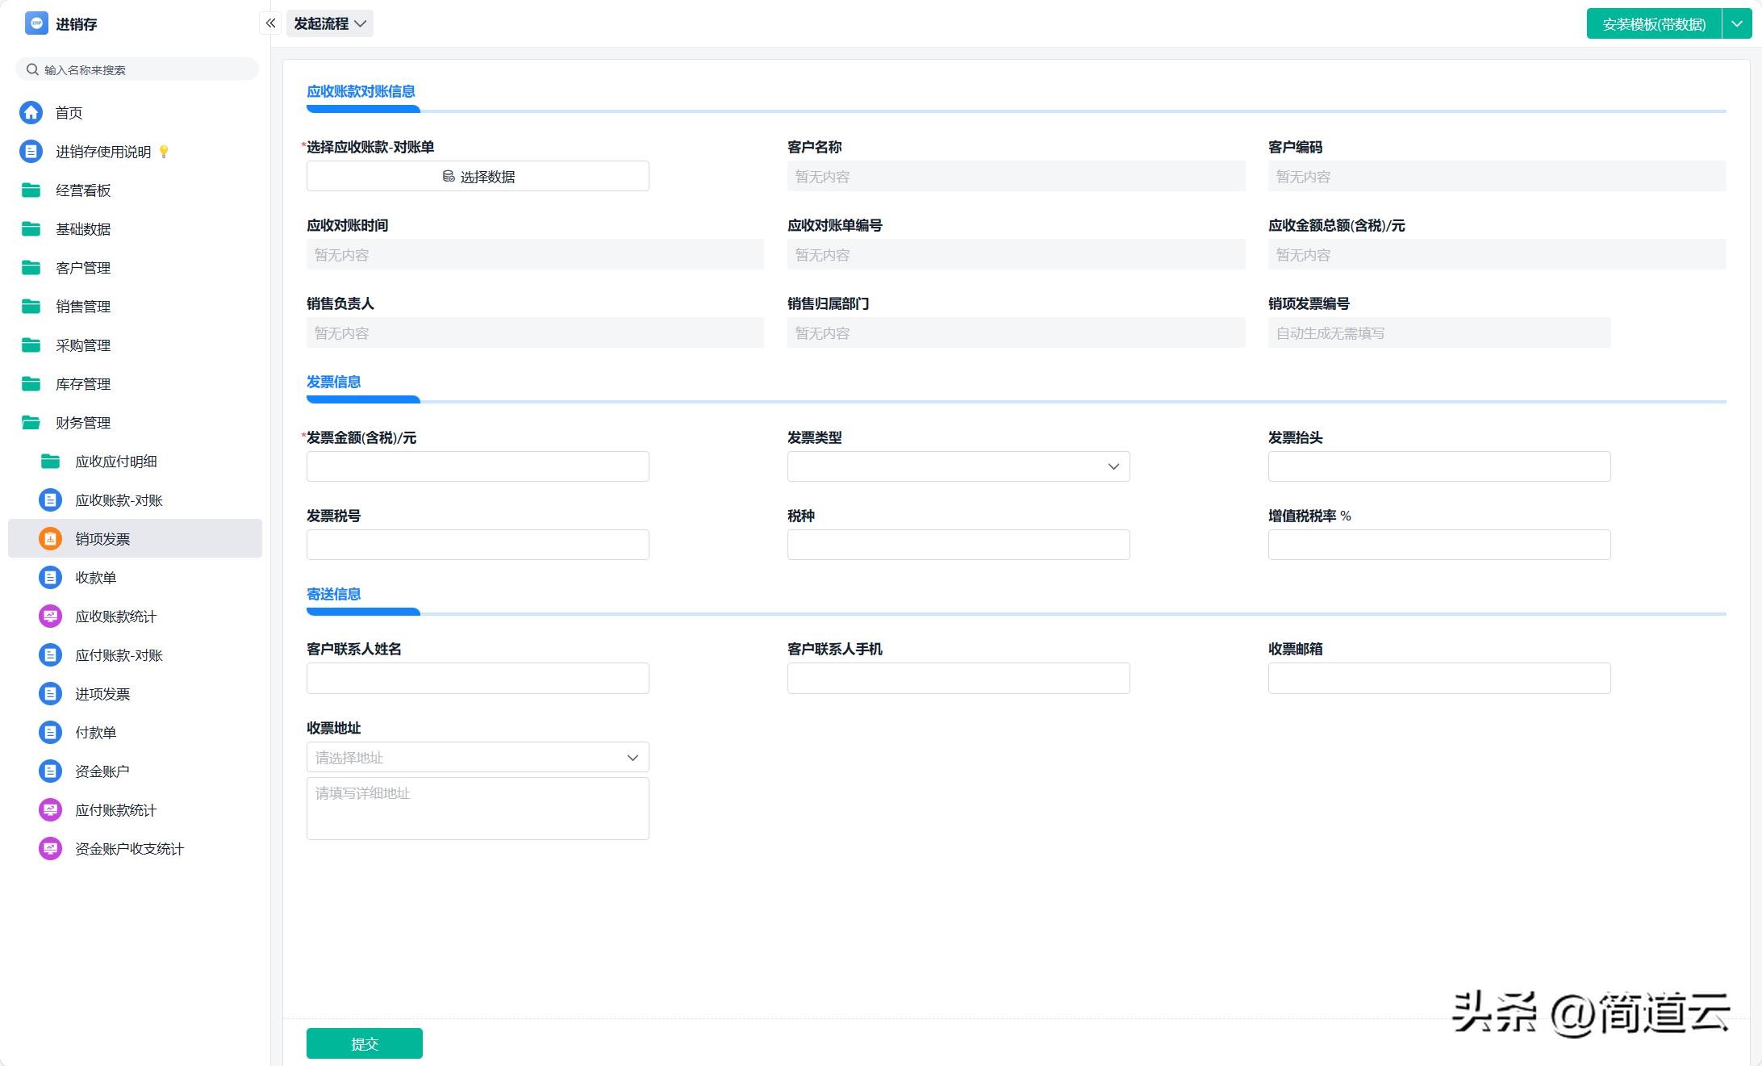The height and width of the screenshot is (1066, 1762).
Task: Click the home icon beside 首页
Action: [x=31, y=112]
